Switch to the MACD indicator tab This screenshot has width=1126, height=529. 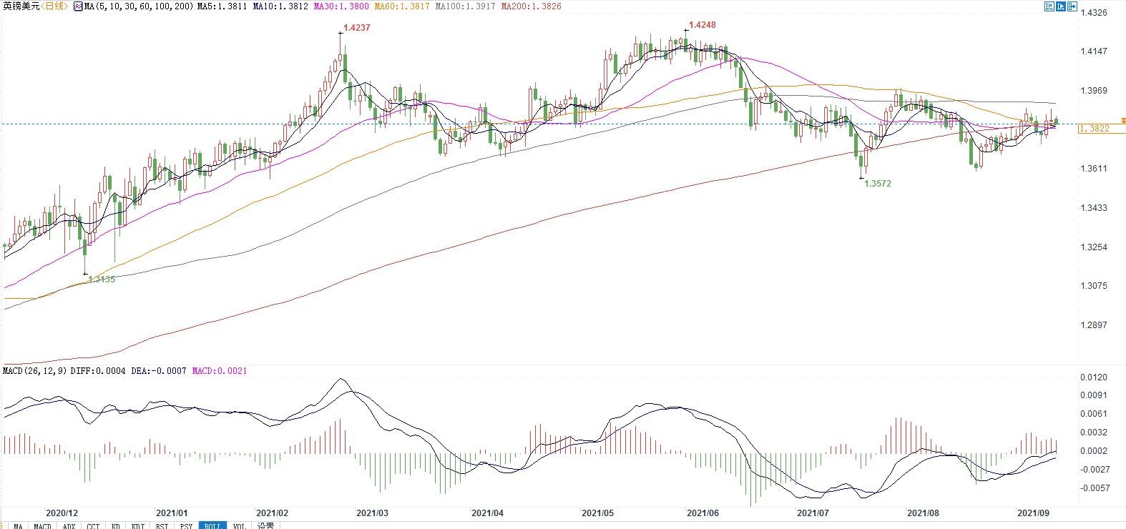tap(42, 525)
